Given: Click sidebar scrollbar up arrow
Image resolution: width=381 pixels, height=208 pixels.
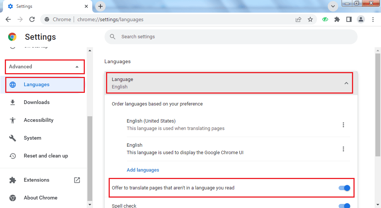Looking at the screenshot, I should [x=90, y=51].
